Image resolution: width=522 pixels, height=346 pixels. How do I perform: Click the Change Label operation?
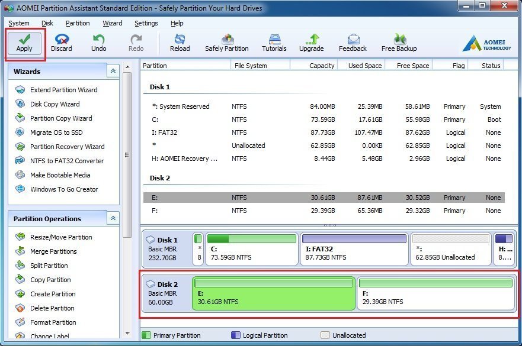point(43,336)
